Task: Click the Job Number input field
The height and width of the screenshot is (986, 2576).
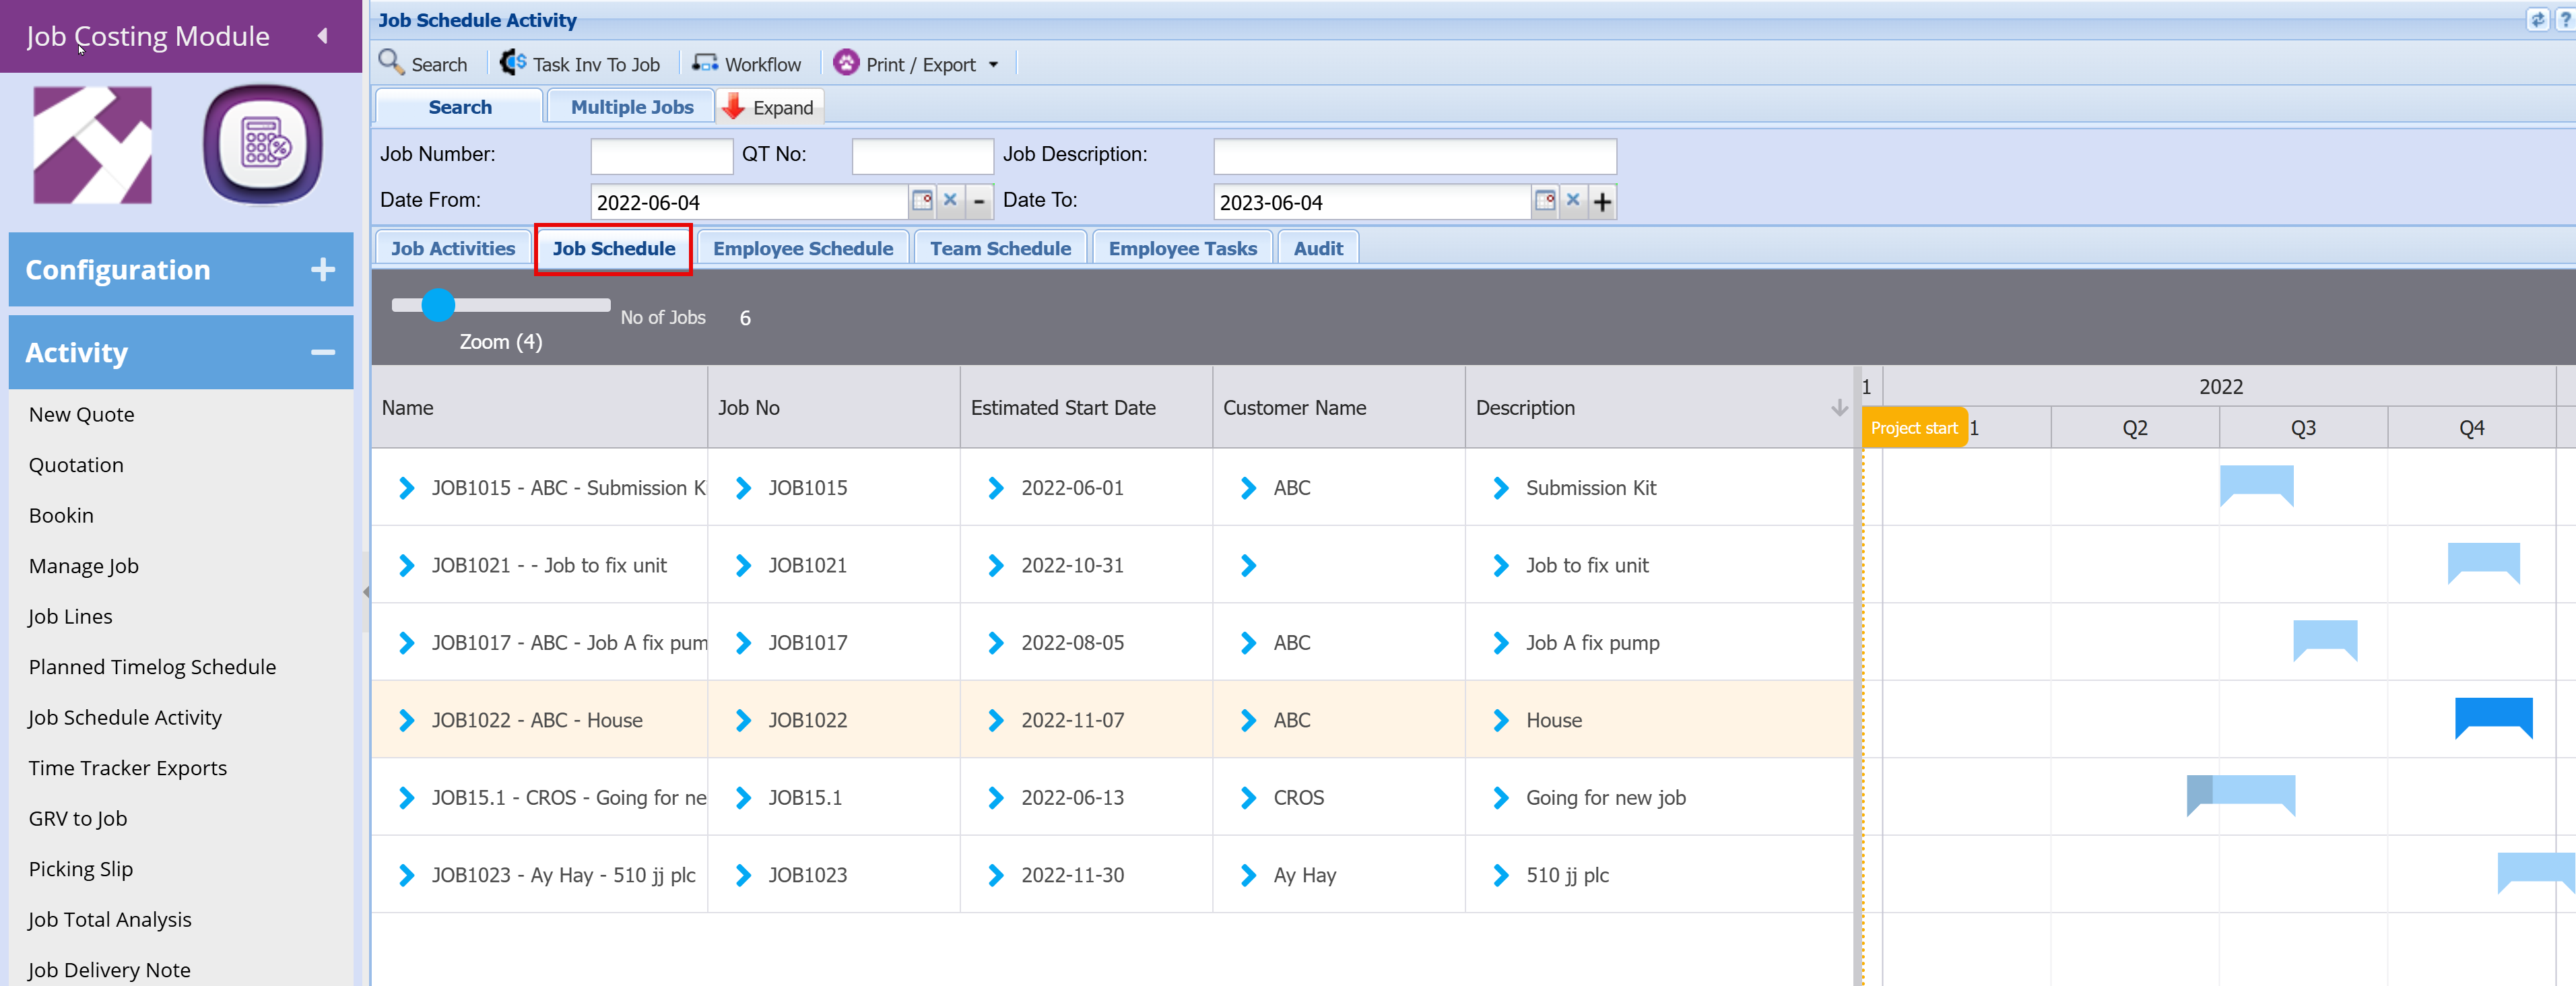Action: [x=661, y=156]
